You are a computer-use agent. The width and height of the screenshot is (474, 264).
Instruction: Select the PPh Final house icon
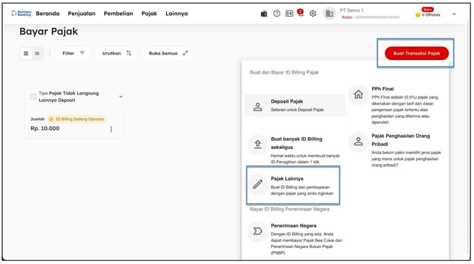point(358,94)
